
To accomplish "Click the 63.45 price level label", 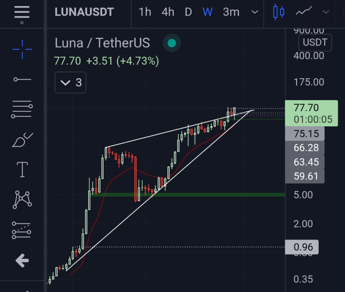I will click(x=305, y=162).
